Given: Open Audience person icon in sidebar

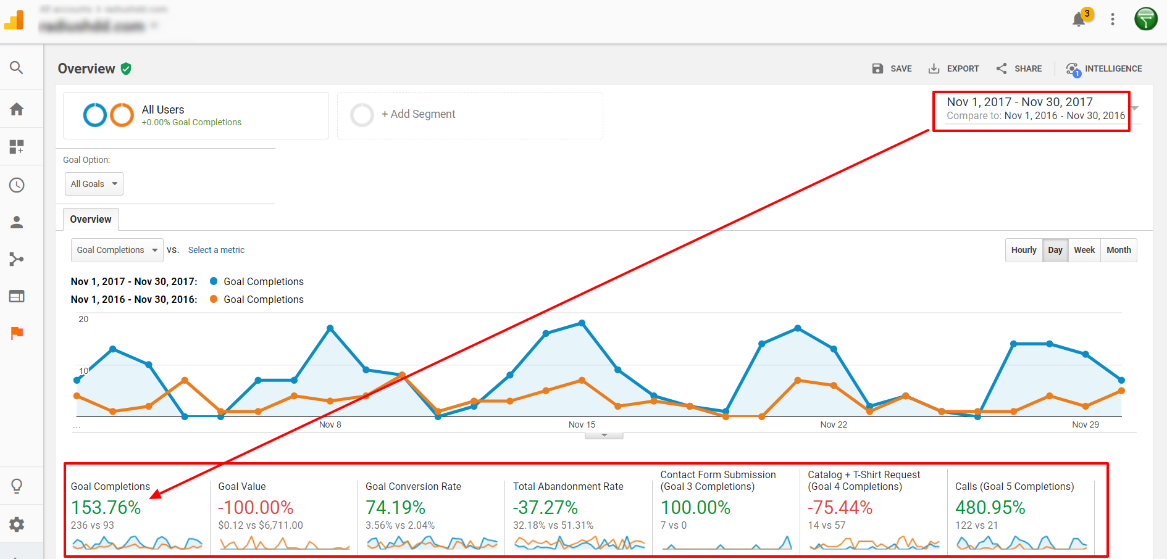Looking at the screenshot, I should pyautogui.click(x=17, y=222).
